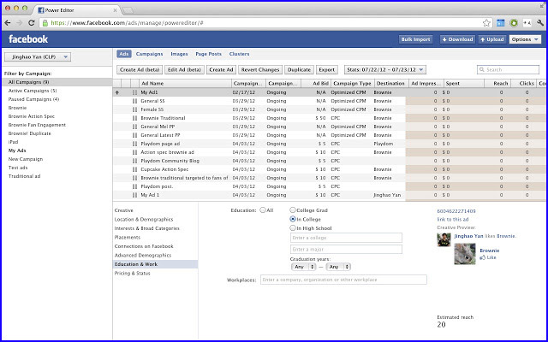This screenshot has width=548, height=342.
Task: Sort by Campaign Type column header
Action: [x=352, y=84]
